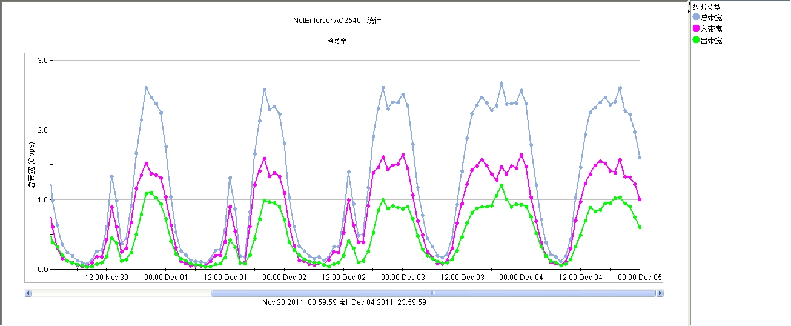Viewport: 791px width, 326px height.
Task: Click the 数据类型 legend header
Action: click(706, 7)
